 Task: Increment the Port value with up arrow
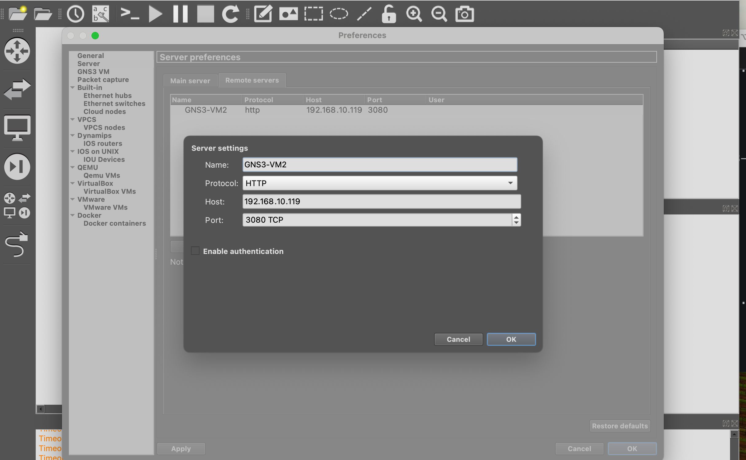point(516,217)
